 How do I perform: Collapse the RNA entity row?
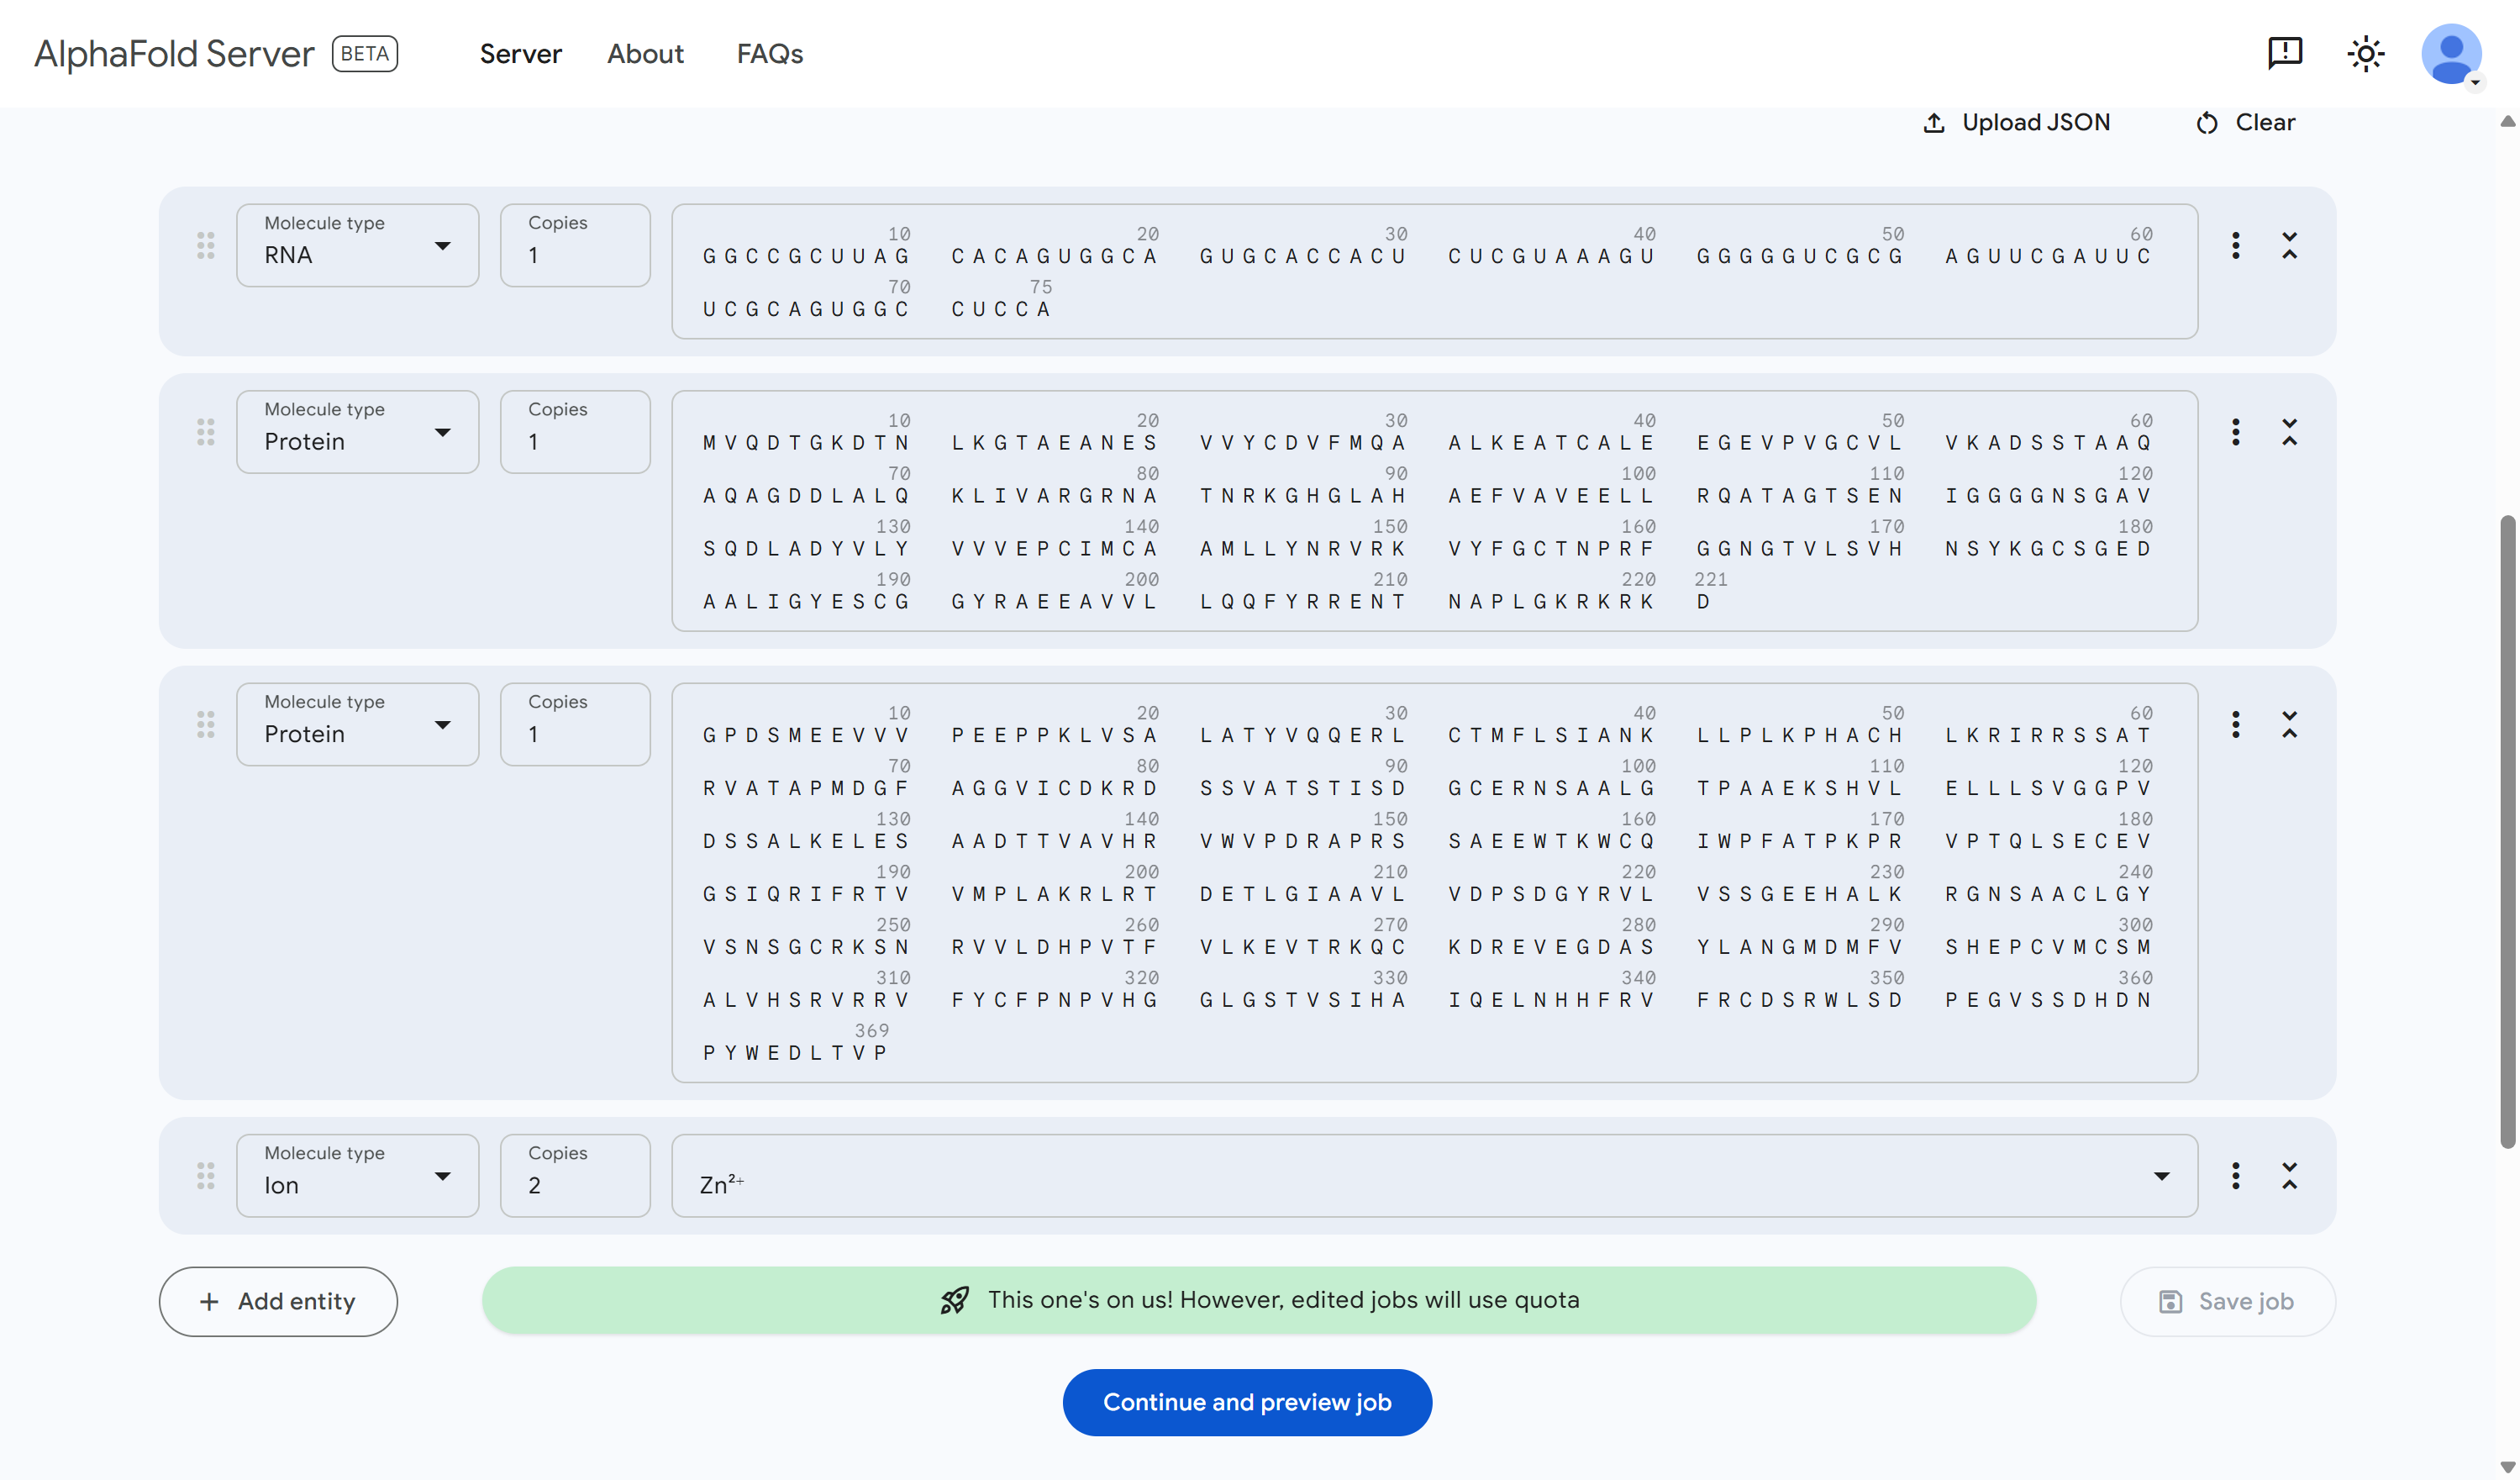pyautogui.click(x=2289, y=245)
